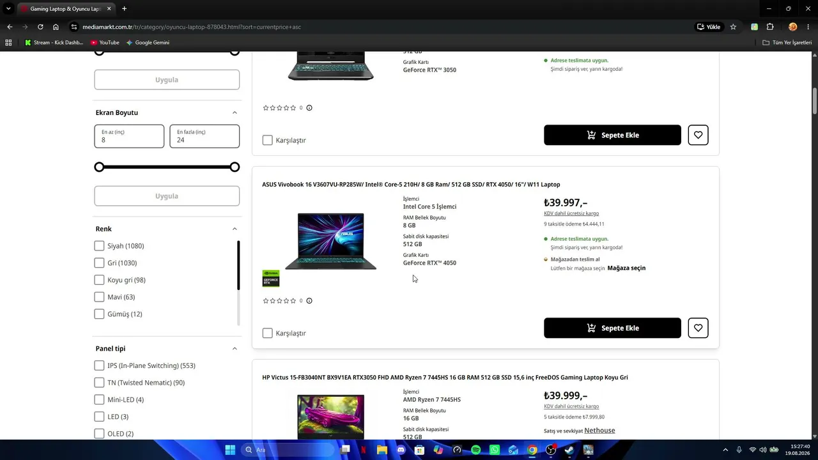Viewport: 818px width, 460px height.
Task: Open the browser home page
Action: coord(56,27)
